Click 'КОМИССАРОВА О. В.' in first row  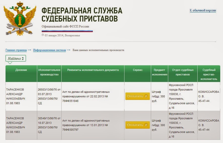click(x=209, y=94)
